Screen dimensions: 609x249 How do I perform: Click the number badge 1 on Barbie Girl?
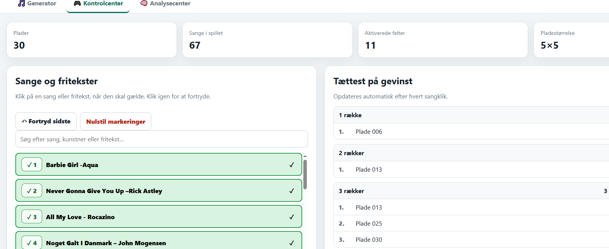coord(32,165)
